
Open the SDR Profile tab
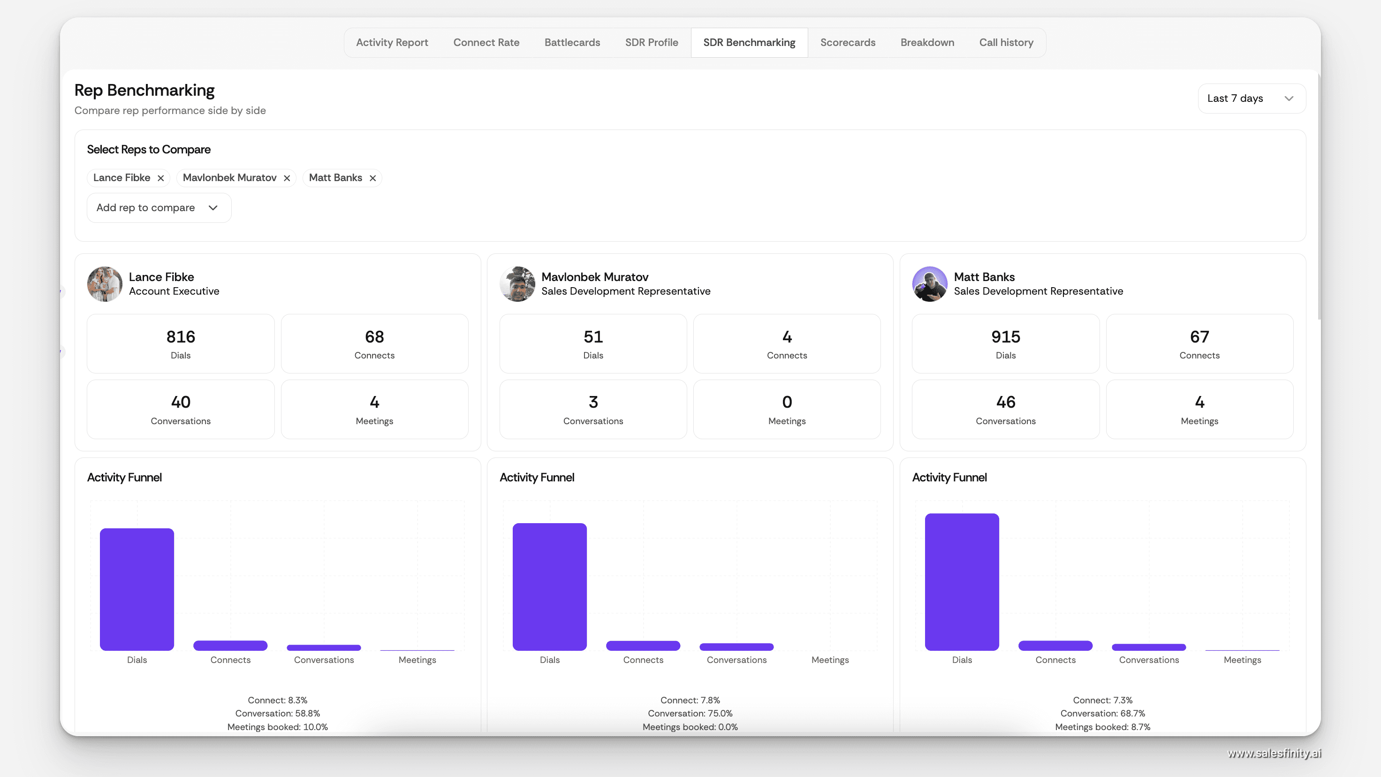652,42
